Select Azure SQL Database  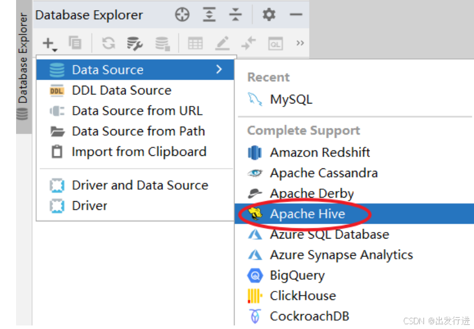click(354, 234)
